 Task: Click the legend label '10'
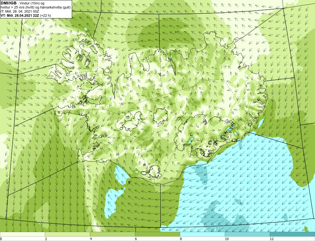226,239
